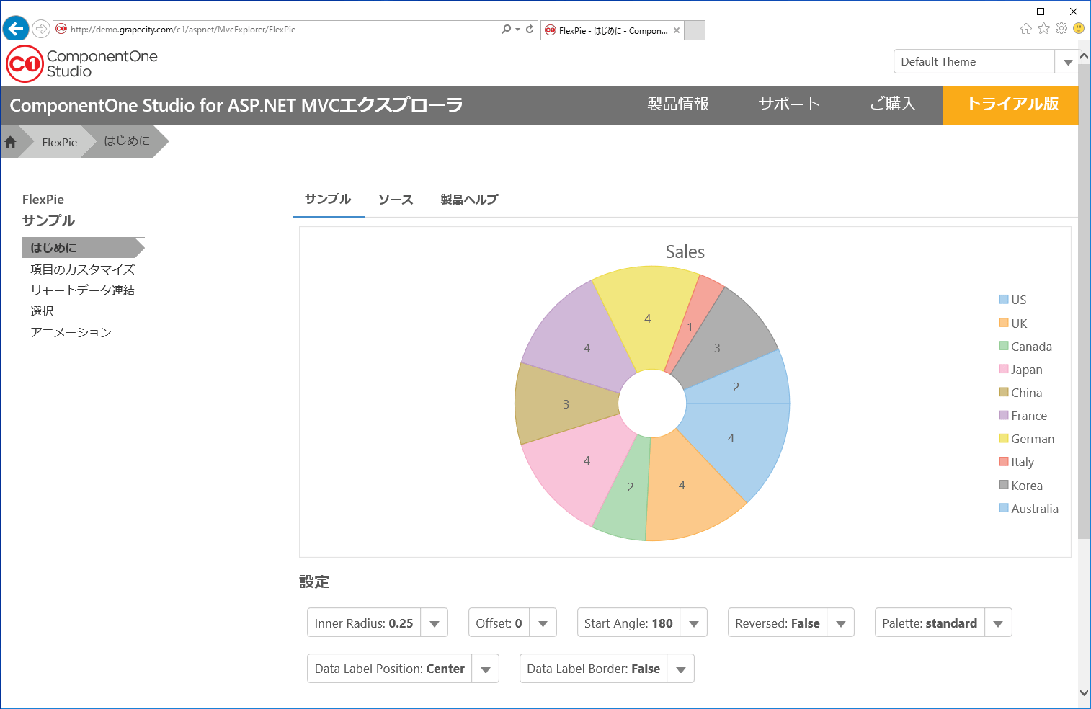Open the Reversed setting dropdown
The height and width of the screenshot is (709, 1091).
click(x=840, y=623)
